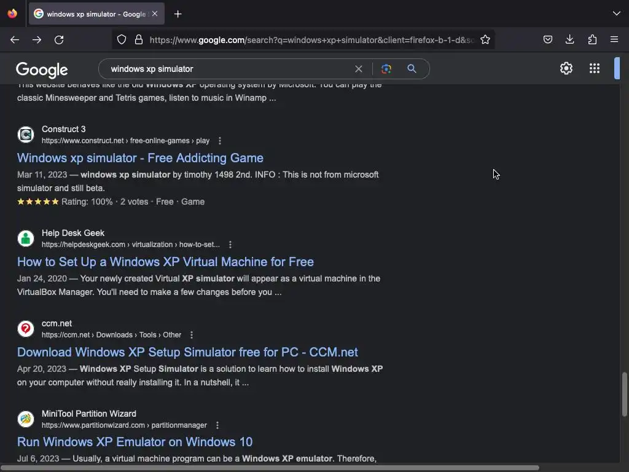629x472 pixels.
Task: Click the horizontal scrollbar at bottom
Action: coord(270,468)
